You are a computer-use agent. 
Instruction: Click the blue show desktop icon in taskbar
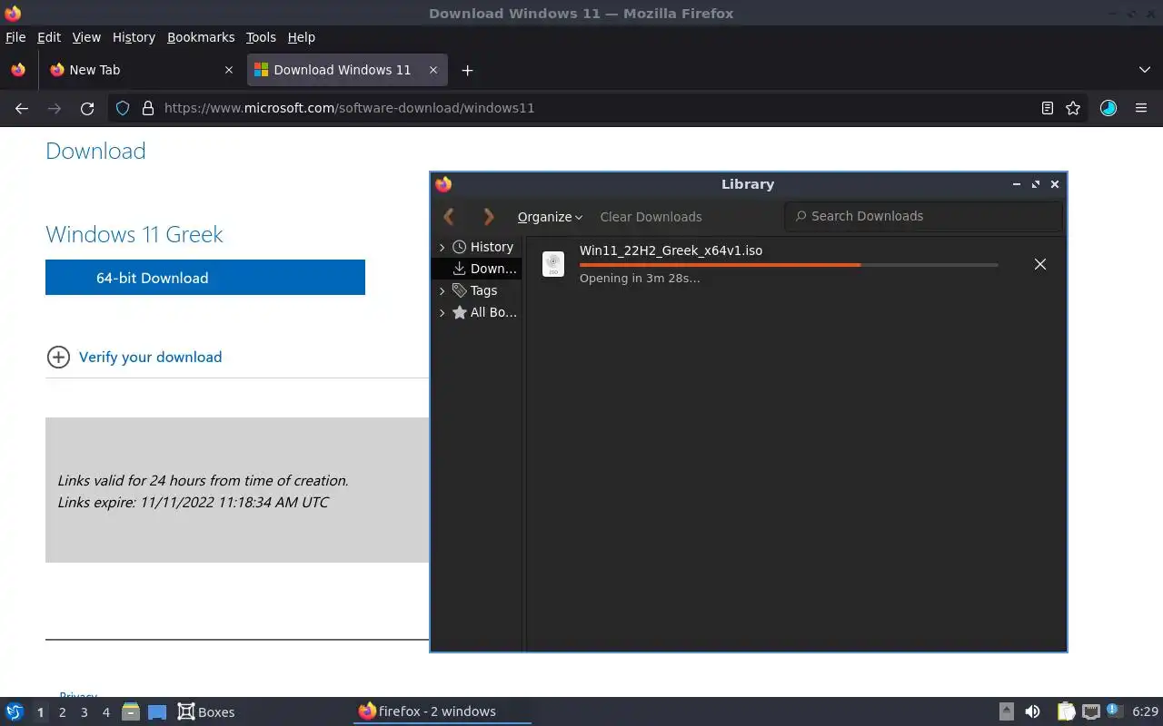[157, 712]
